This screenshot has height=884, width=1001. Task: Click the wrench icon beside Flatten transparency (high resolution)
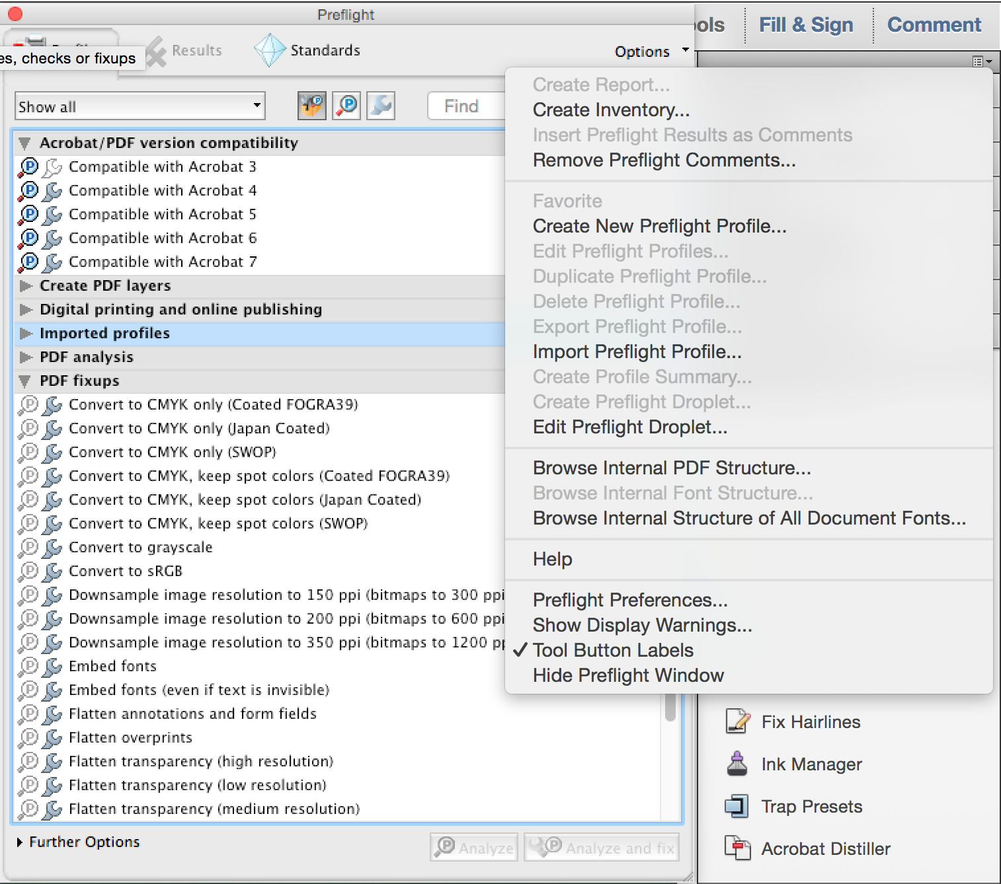coord(52,762)
